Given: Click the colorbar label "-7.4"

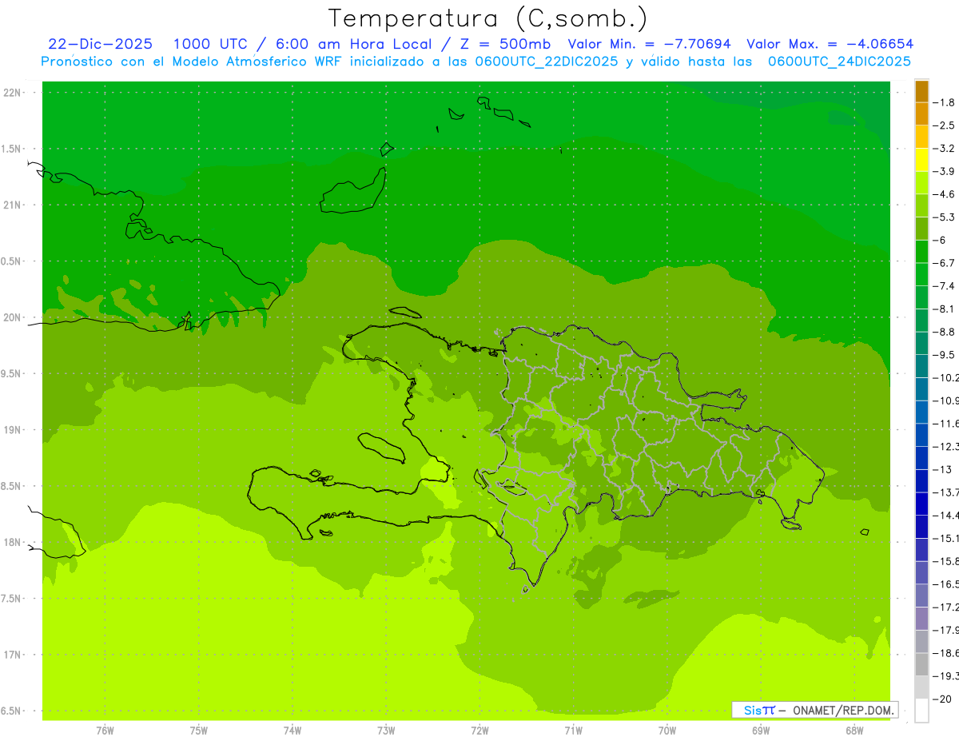Looking at the screenshot, I should 945,286.
